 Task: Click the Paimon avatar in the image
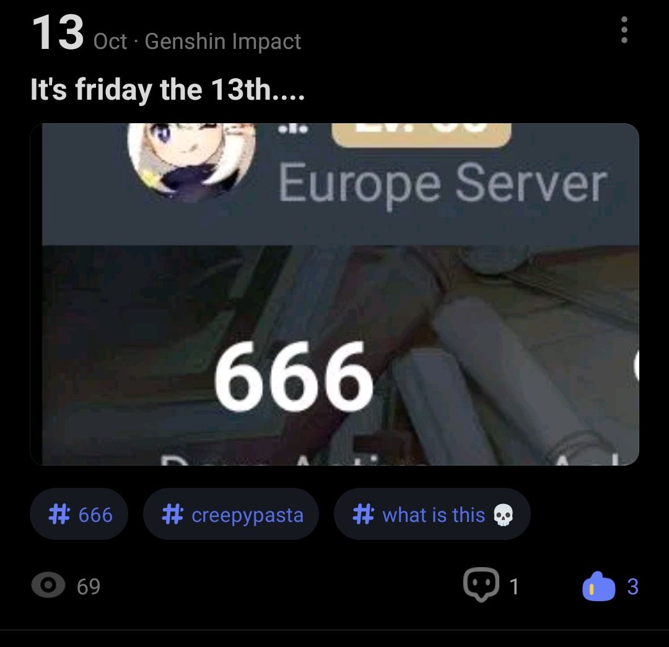click(x=191, y=161)
